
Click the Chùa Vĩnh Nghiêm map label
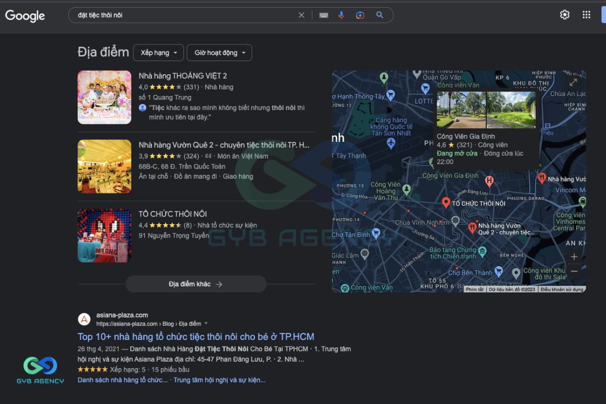[x=422, y=223]
